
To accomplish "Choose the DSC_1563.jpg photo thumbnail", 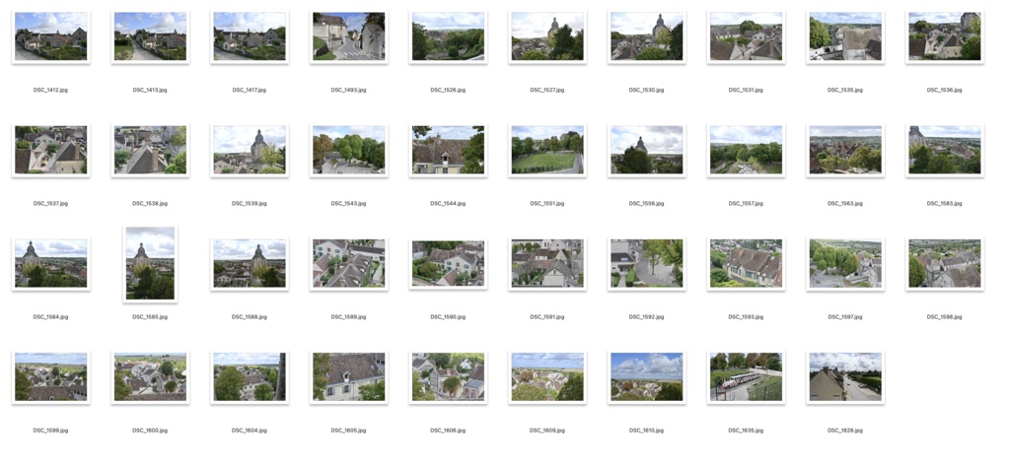I will [845, 150].
